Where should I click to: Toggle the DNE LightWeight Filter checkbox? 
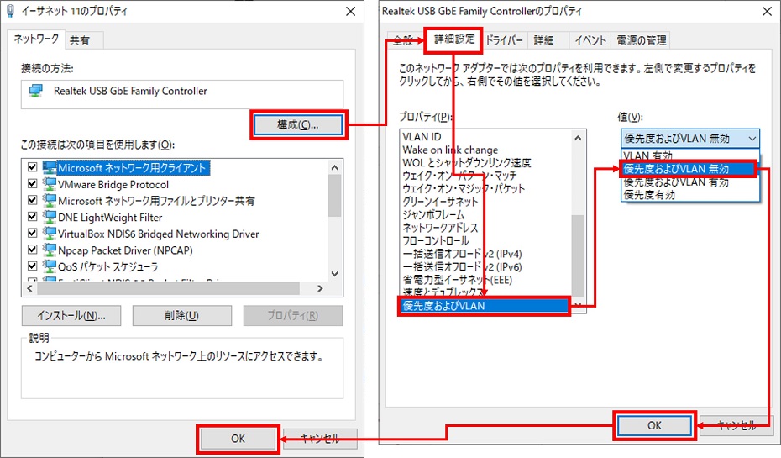coord(33,218)
